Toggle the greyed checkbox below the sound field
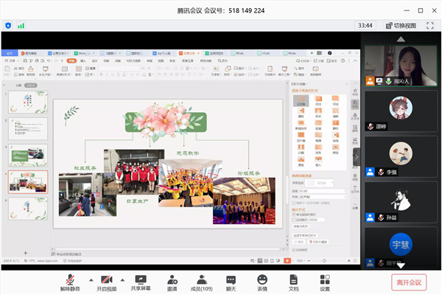The height and width of the screenshot is (295, 442). (294, 203)
